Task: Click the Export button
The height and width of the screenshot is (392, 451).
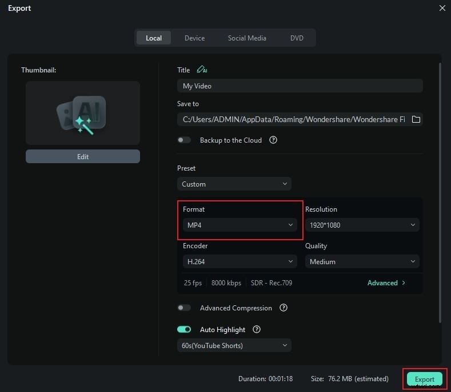Action: [x=424, y=379]
